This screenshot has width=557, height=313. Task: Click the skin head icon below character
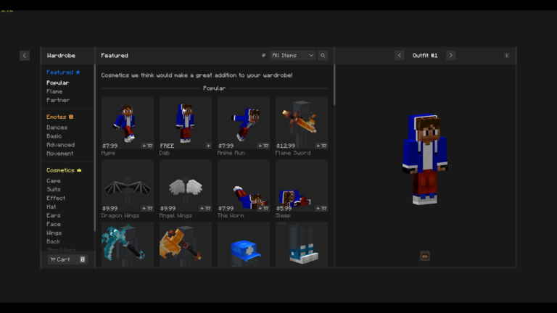[425, 256]
